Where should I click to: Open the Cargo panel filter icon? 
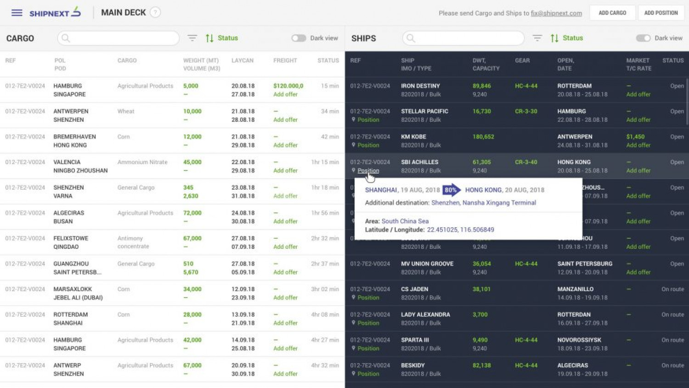(192, 38)
